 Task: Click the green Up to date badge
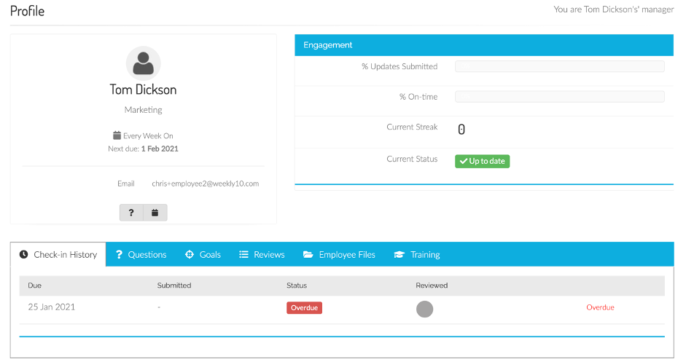click(x=482, y=161)
